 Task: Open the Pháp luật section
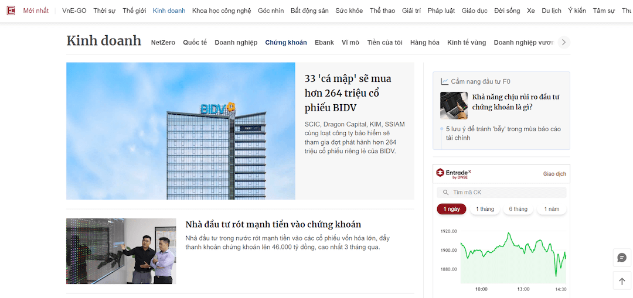click(x=441, y=11)
